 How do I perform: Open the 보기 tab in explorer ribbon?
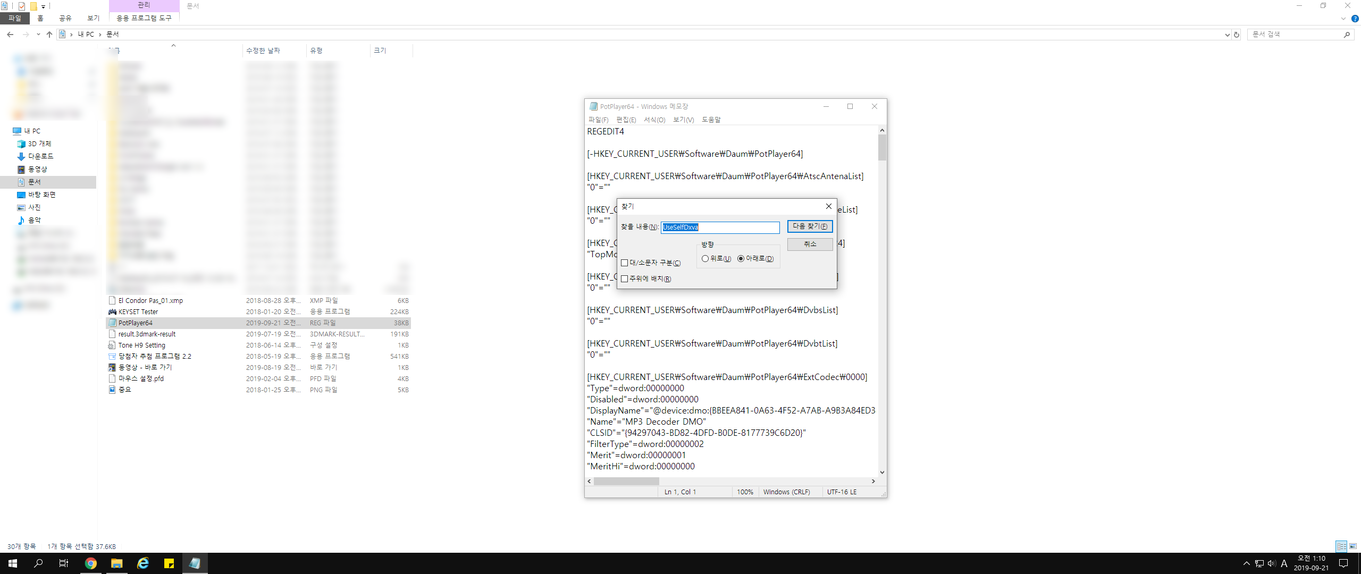[94, 18]
